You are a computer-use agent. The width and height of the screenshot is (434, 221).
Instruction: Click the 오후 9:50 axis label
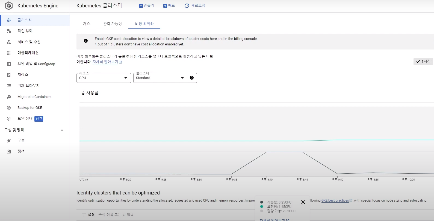[x=338, y=180]
